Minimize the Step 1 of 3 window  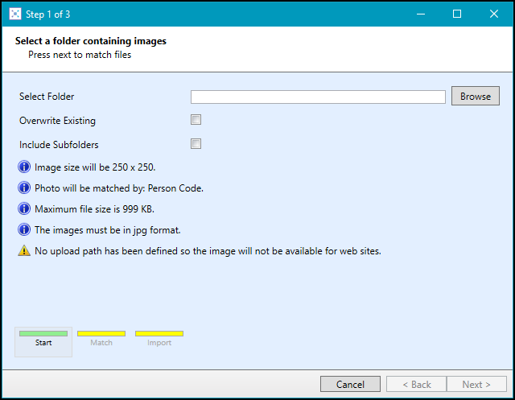coord(421,14)
